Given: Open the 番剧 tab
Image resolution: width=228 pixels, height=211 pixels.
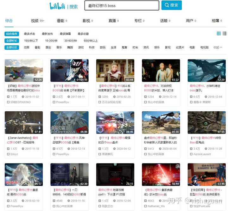Looking at the screenshot, I should pos(62,21).
